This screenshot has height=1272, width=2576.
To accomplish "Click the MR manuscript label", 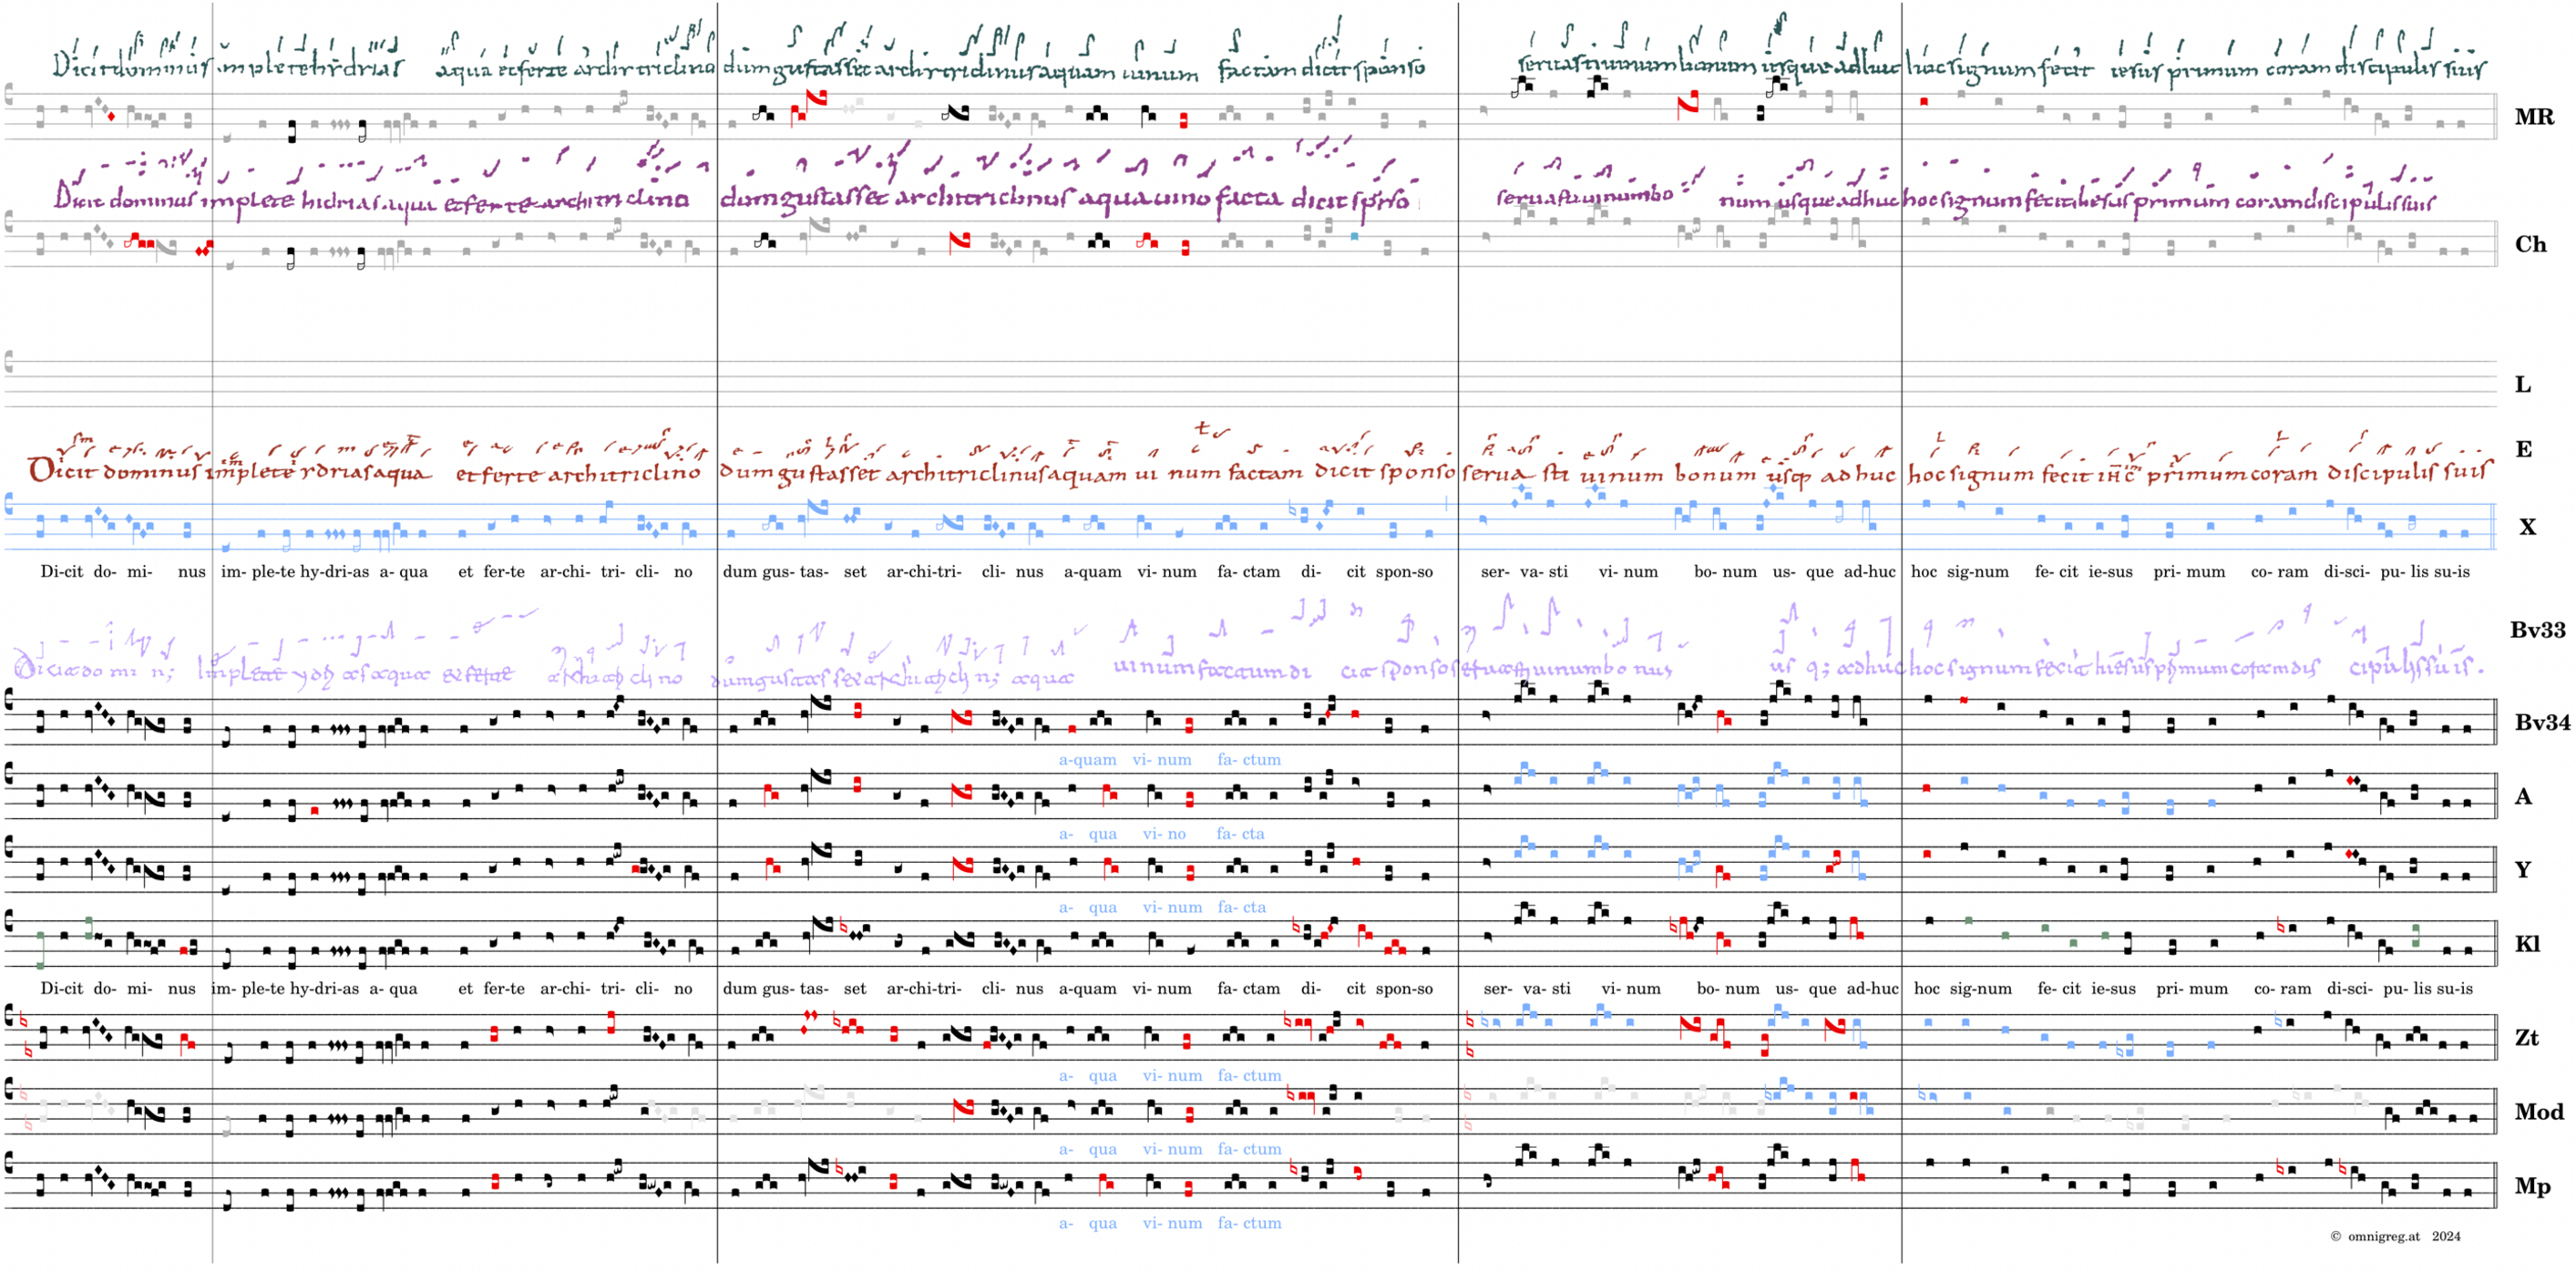I will click(2533, 117).
